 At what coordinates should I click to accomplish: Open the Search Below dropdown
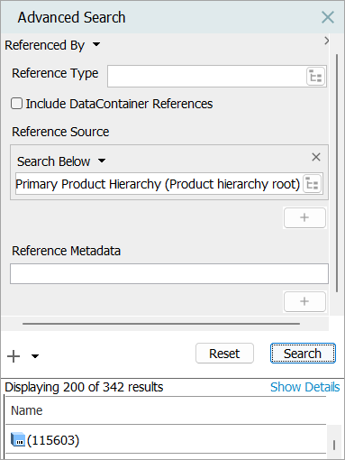point(61,161)
